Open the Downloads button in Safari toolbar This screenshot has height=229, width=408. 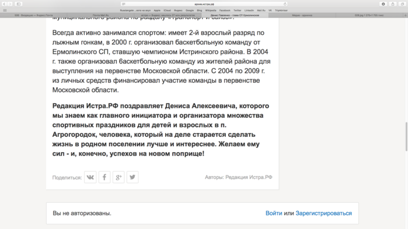click(x=383, y=4)
